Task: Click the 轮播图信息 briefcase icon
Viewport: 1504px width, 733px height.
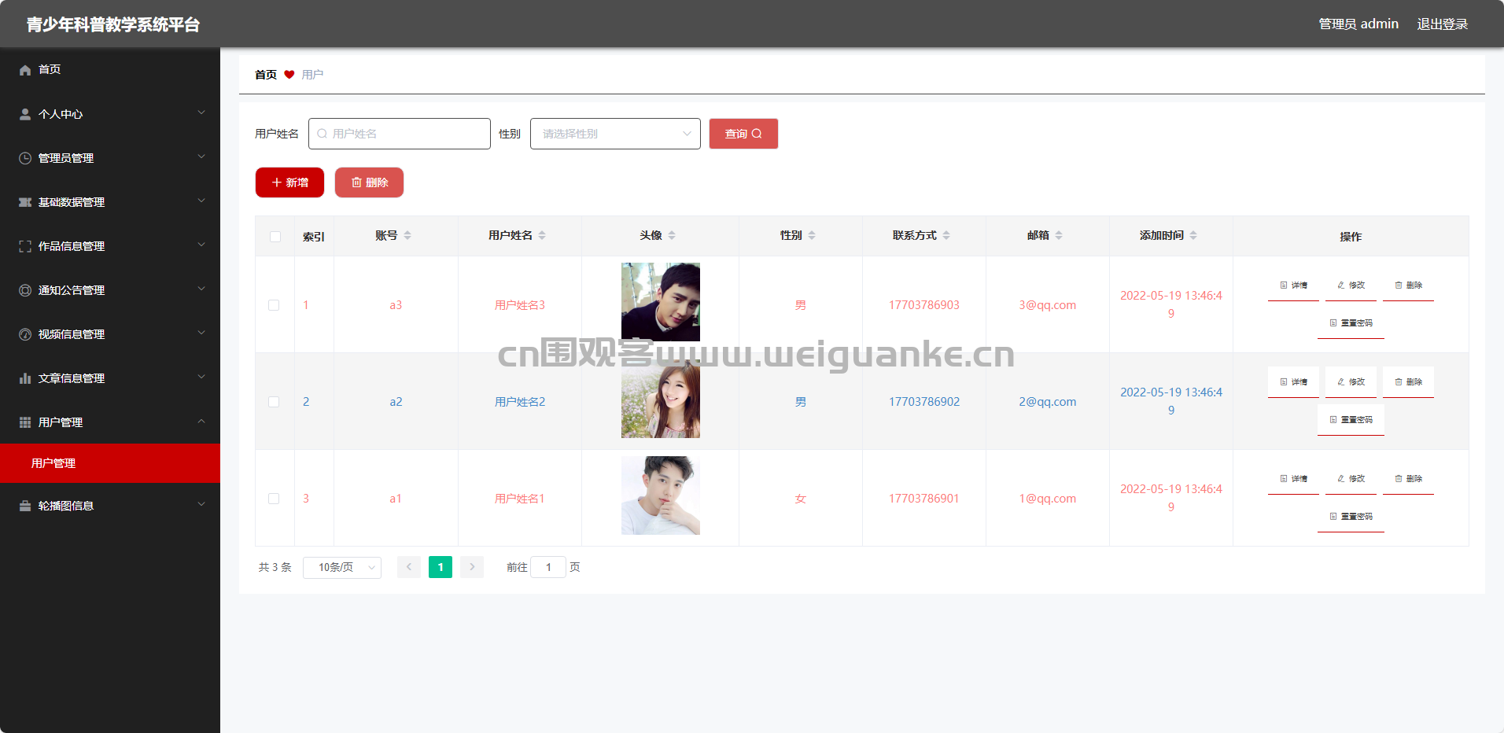Action: 25,506
